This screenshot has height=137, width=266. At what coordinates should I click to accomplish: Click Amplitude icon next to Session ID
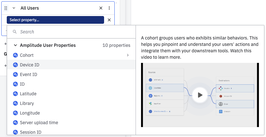tap(15, 132)
